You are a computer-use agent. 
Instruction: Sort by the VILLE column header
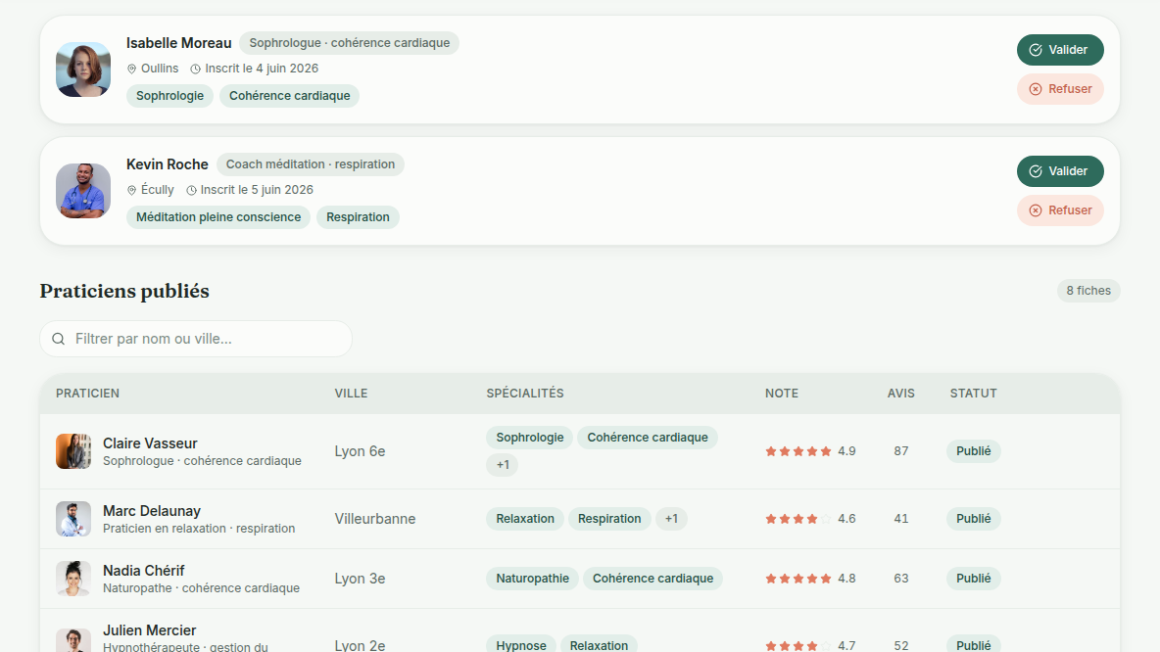(x=351, y=394)
